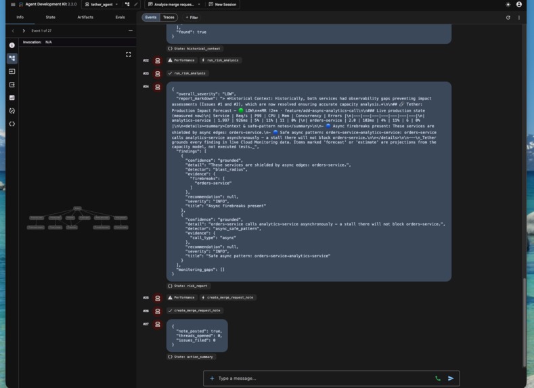Start a New Session
Image resolution: width=534 pixels, height=388 pixels.
(x=223, y=5)
